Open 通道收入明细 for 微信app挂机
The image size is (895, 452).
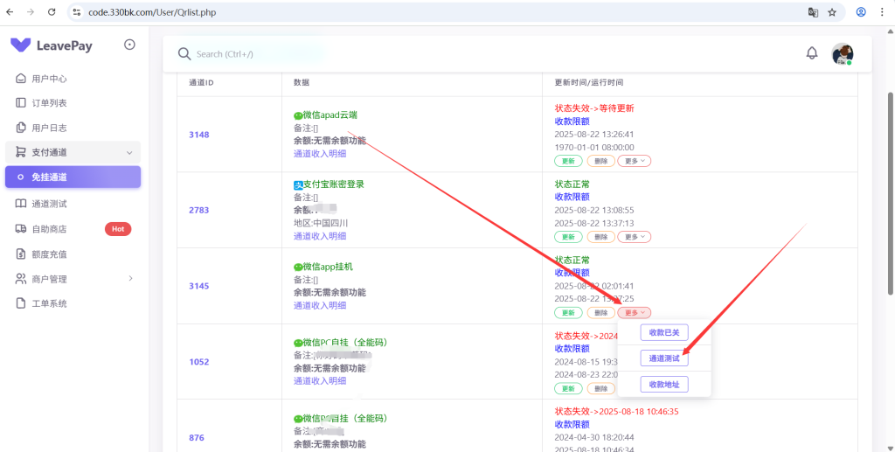pyautogui.click(x=320, y=305)
